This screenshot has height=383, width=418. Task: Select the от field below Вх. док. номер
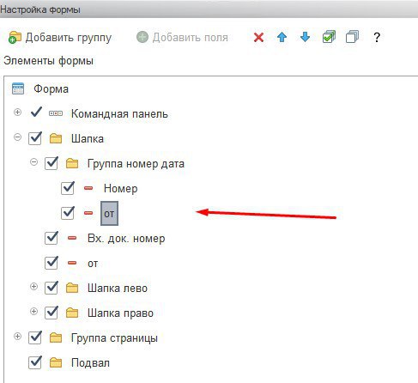pyautogui.click(x=93, y=264)
